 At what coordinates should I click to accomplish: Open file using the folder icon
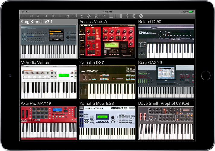tap(31, 16)
